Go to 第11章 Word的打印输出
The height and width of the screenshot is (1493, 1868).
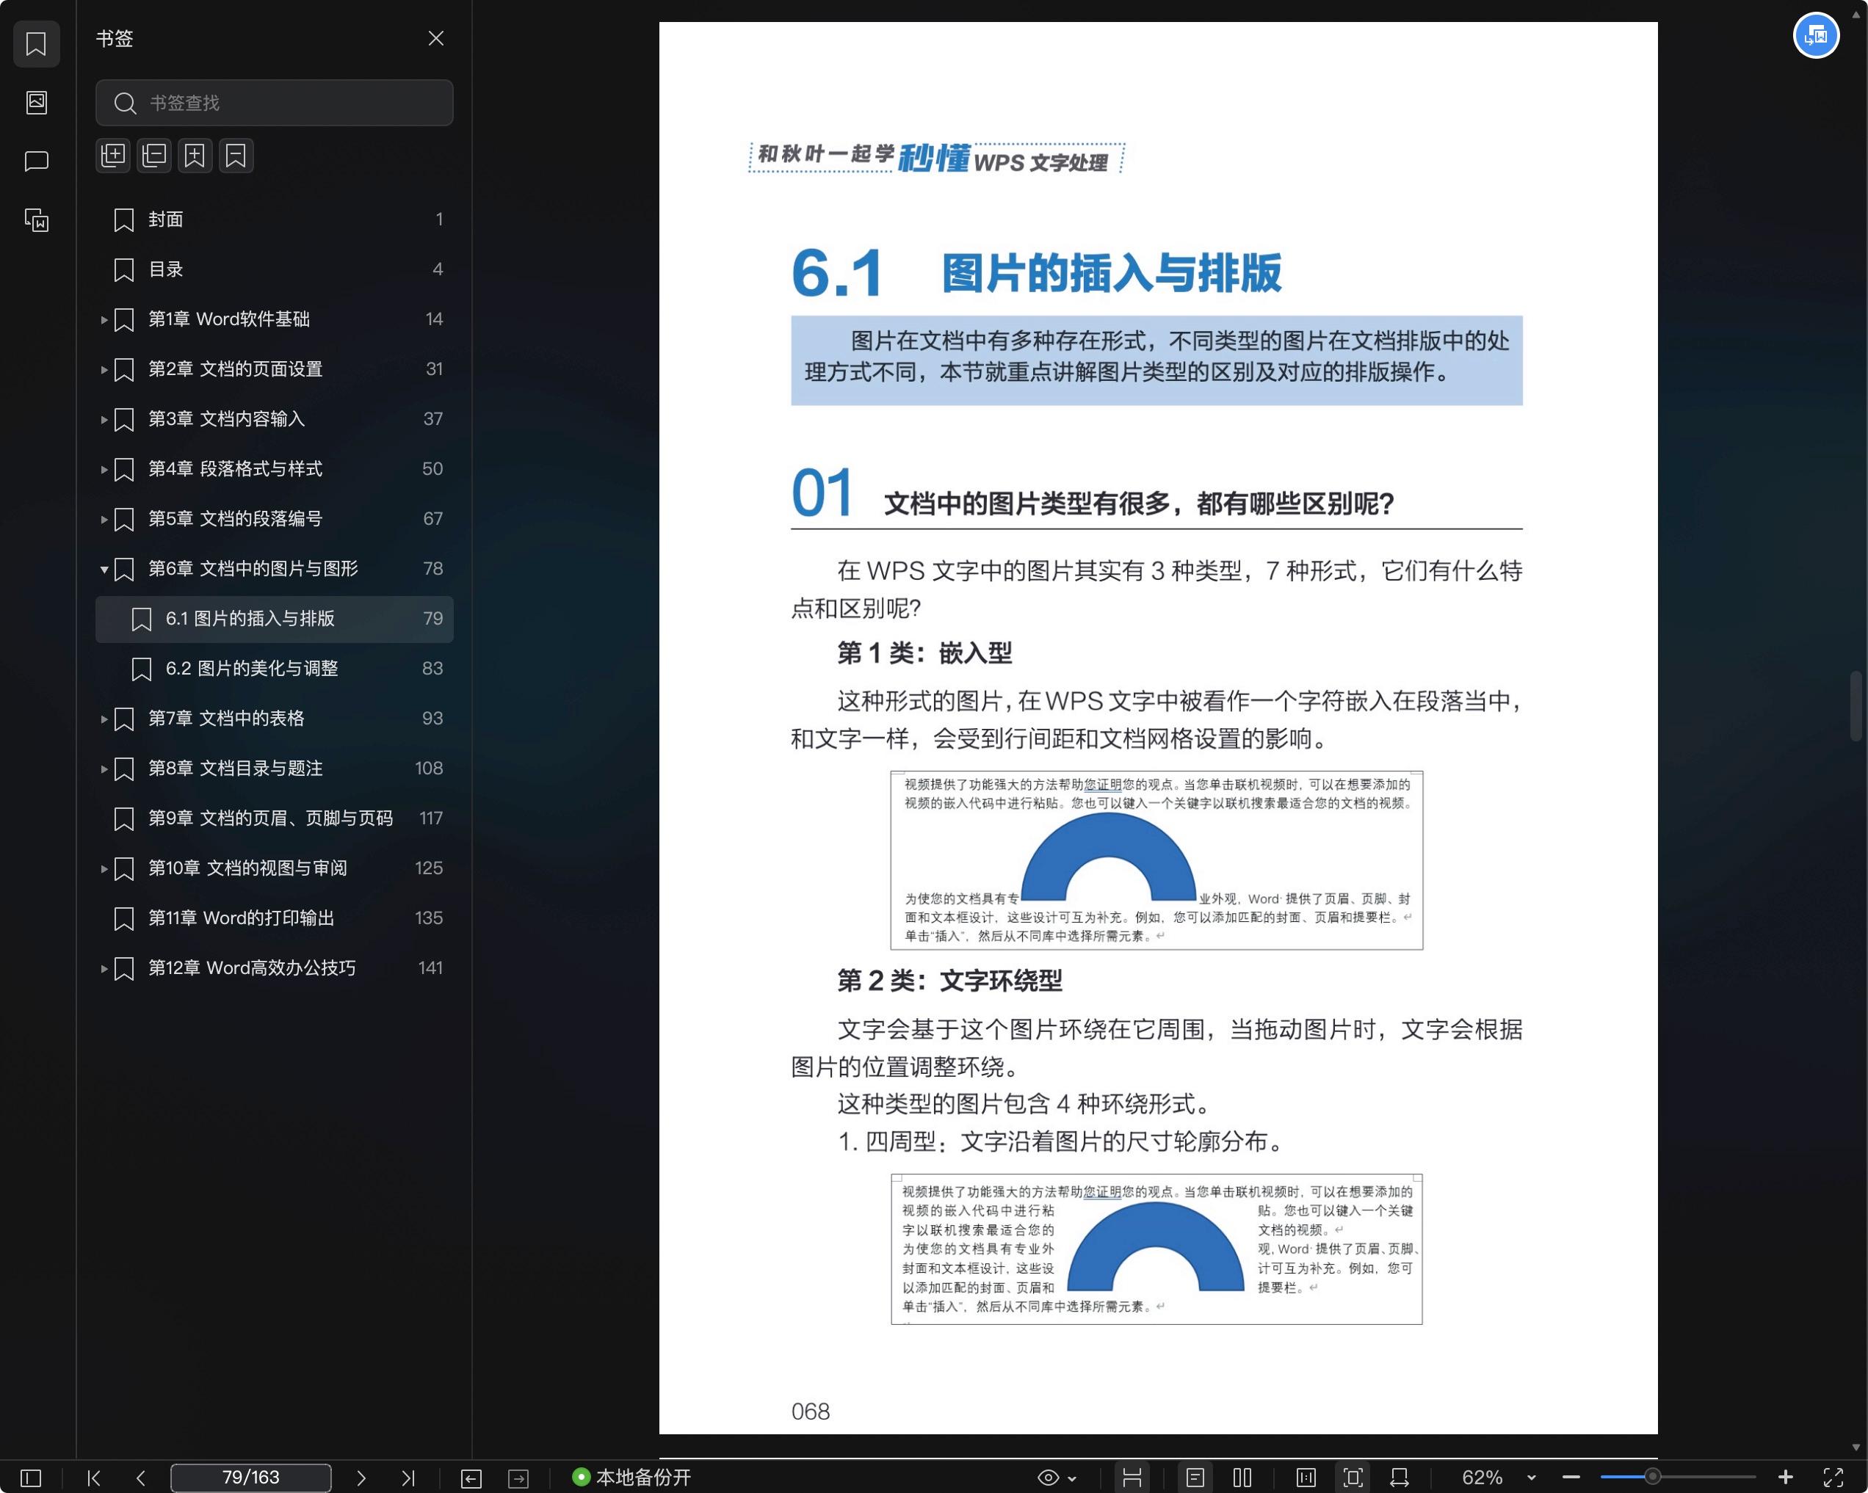(x=274, y=918)
